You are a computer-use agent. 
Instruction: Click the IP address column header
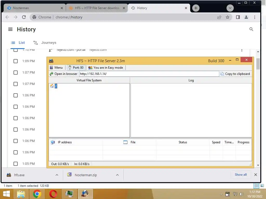coord(76,142)
